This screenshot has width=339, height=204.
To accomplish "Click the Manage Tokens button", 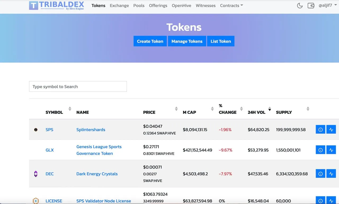I will point(187,41).
